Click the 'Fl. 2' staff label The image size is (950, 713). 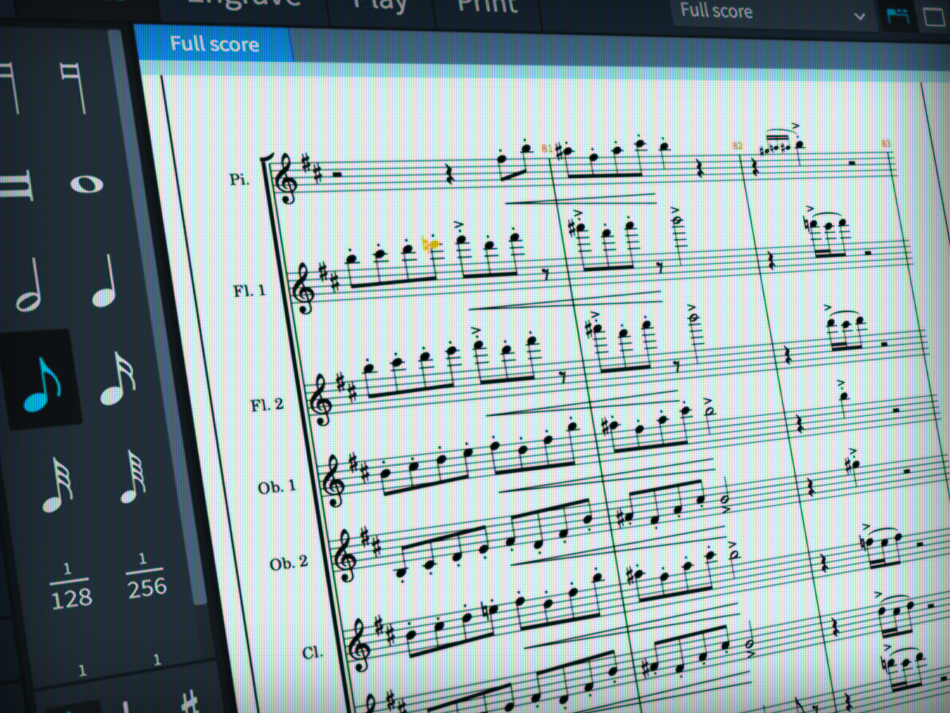(x=267, y=404)
